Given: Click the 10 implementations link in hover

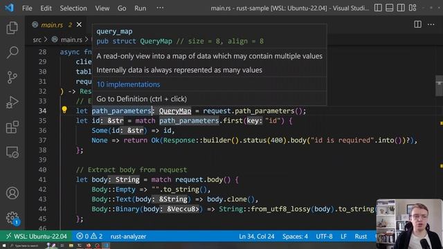Looking at the screenshot, I should pos(128,84).
